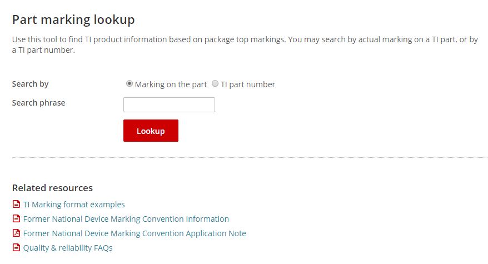Click document icon beside Former National Device Marking Convention Information

point(16,219)
